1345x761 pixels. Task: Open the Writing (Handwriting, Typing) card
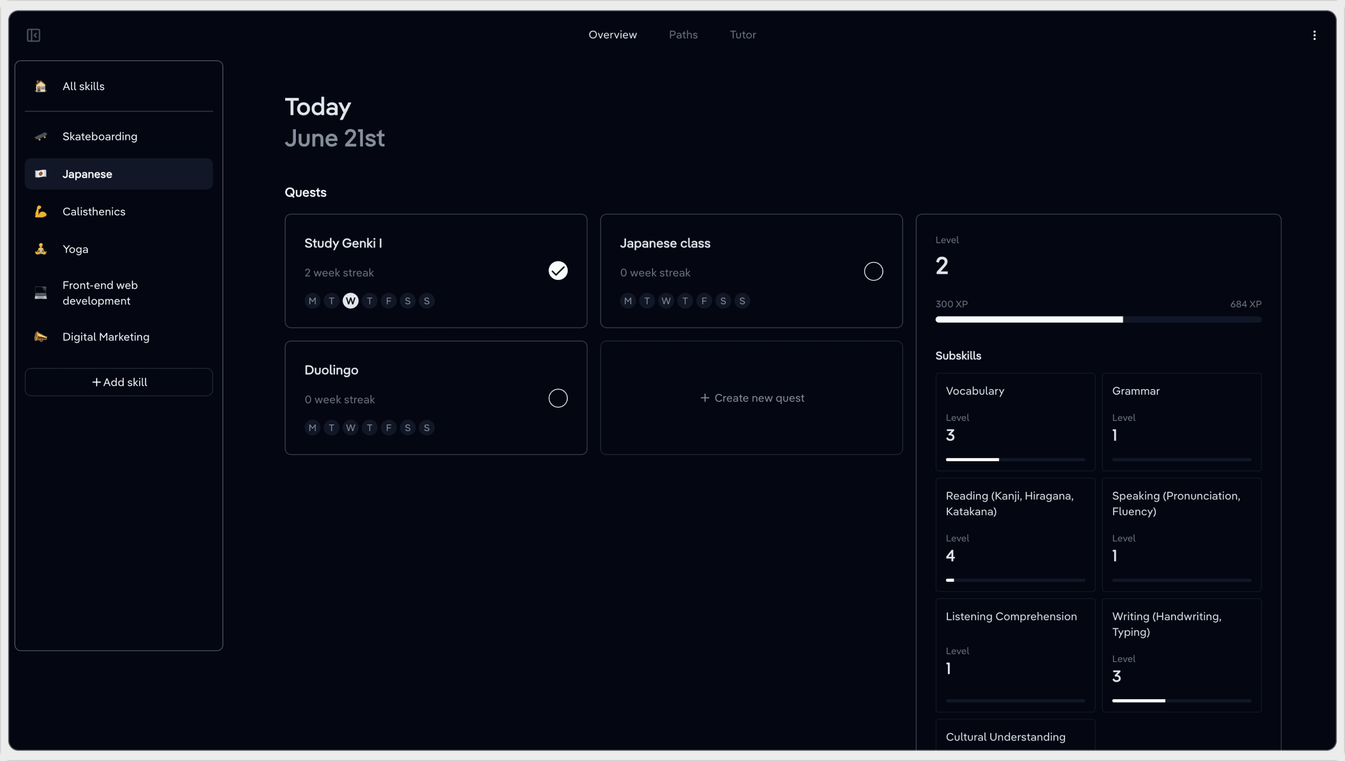point(1181,655)
